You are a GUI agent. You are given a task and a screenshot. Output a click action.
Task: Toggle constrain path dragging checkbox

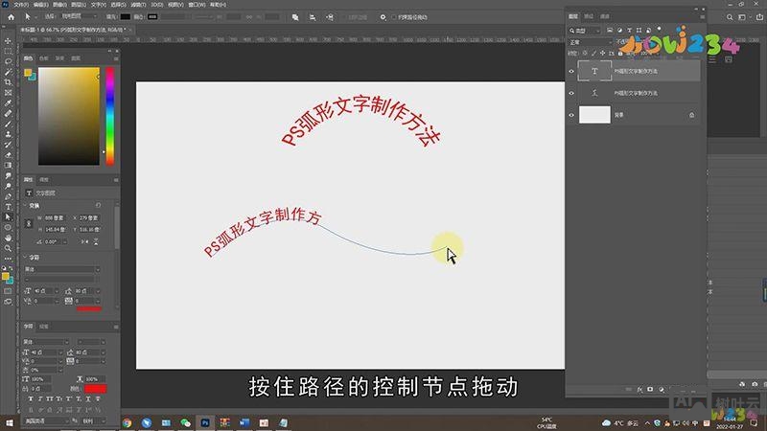(x=393, y=17)
